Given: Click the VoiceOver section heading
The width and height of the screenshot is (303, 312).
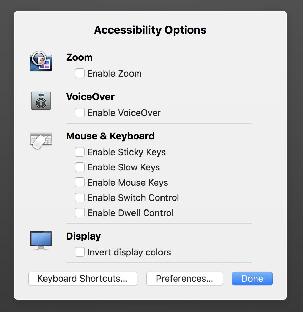Looking at the screenshot, I should point(90,97).
